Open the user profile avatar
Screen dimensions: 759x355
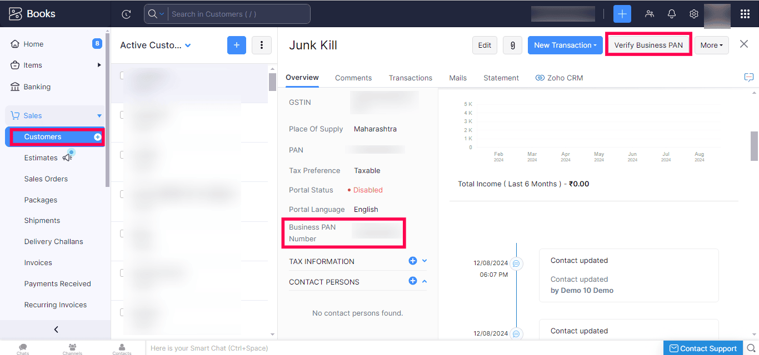[717, 16]
